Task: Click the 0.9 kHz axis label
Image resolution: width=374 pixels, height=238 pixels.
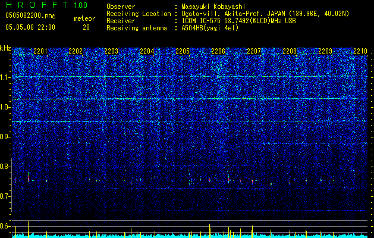Action: point(5,137)
